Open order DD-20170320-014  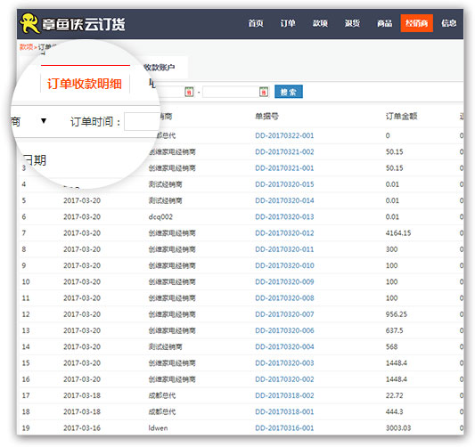tap(284, 200)
